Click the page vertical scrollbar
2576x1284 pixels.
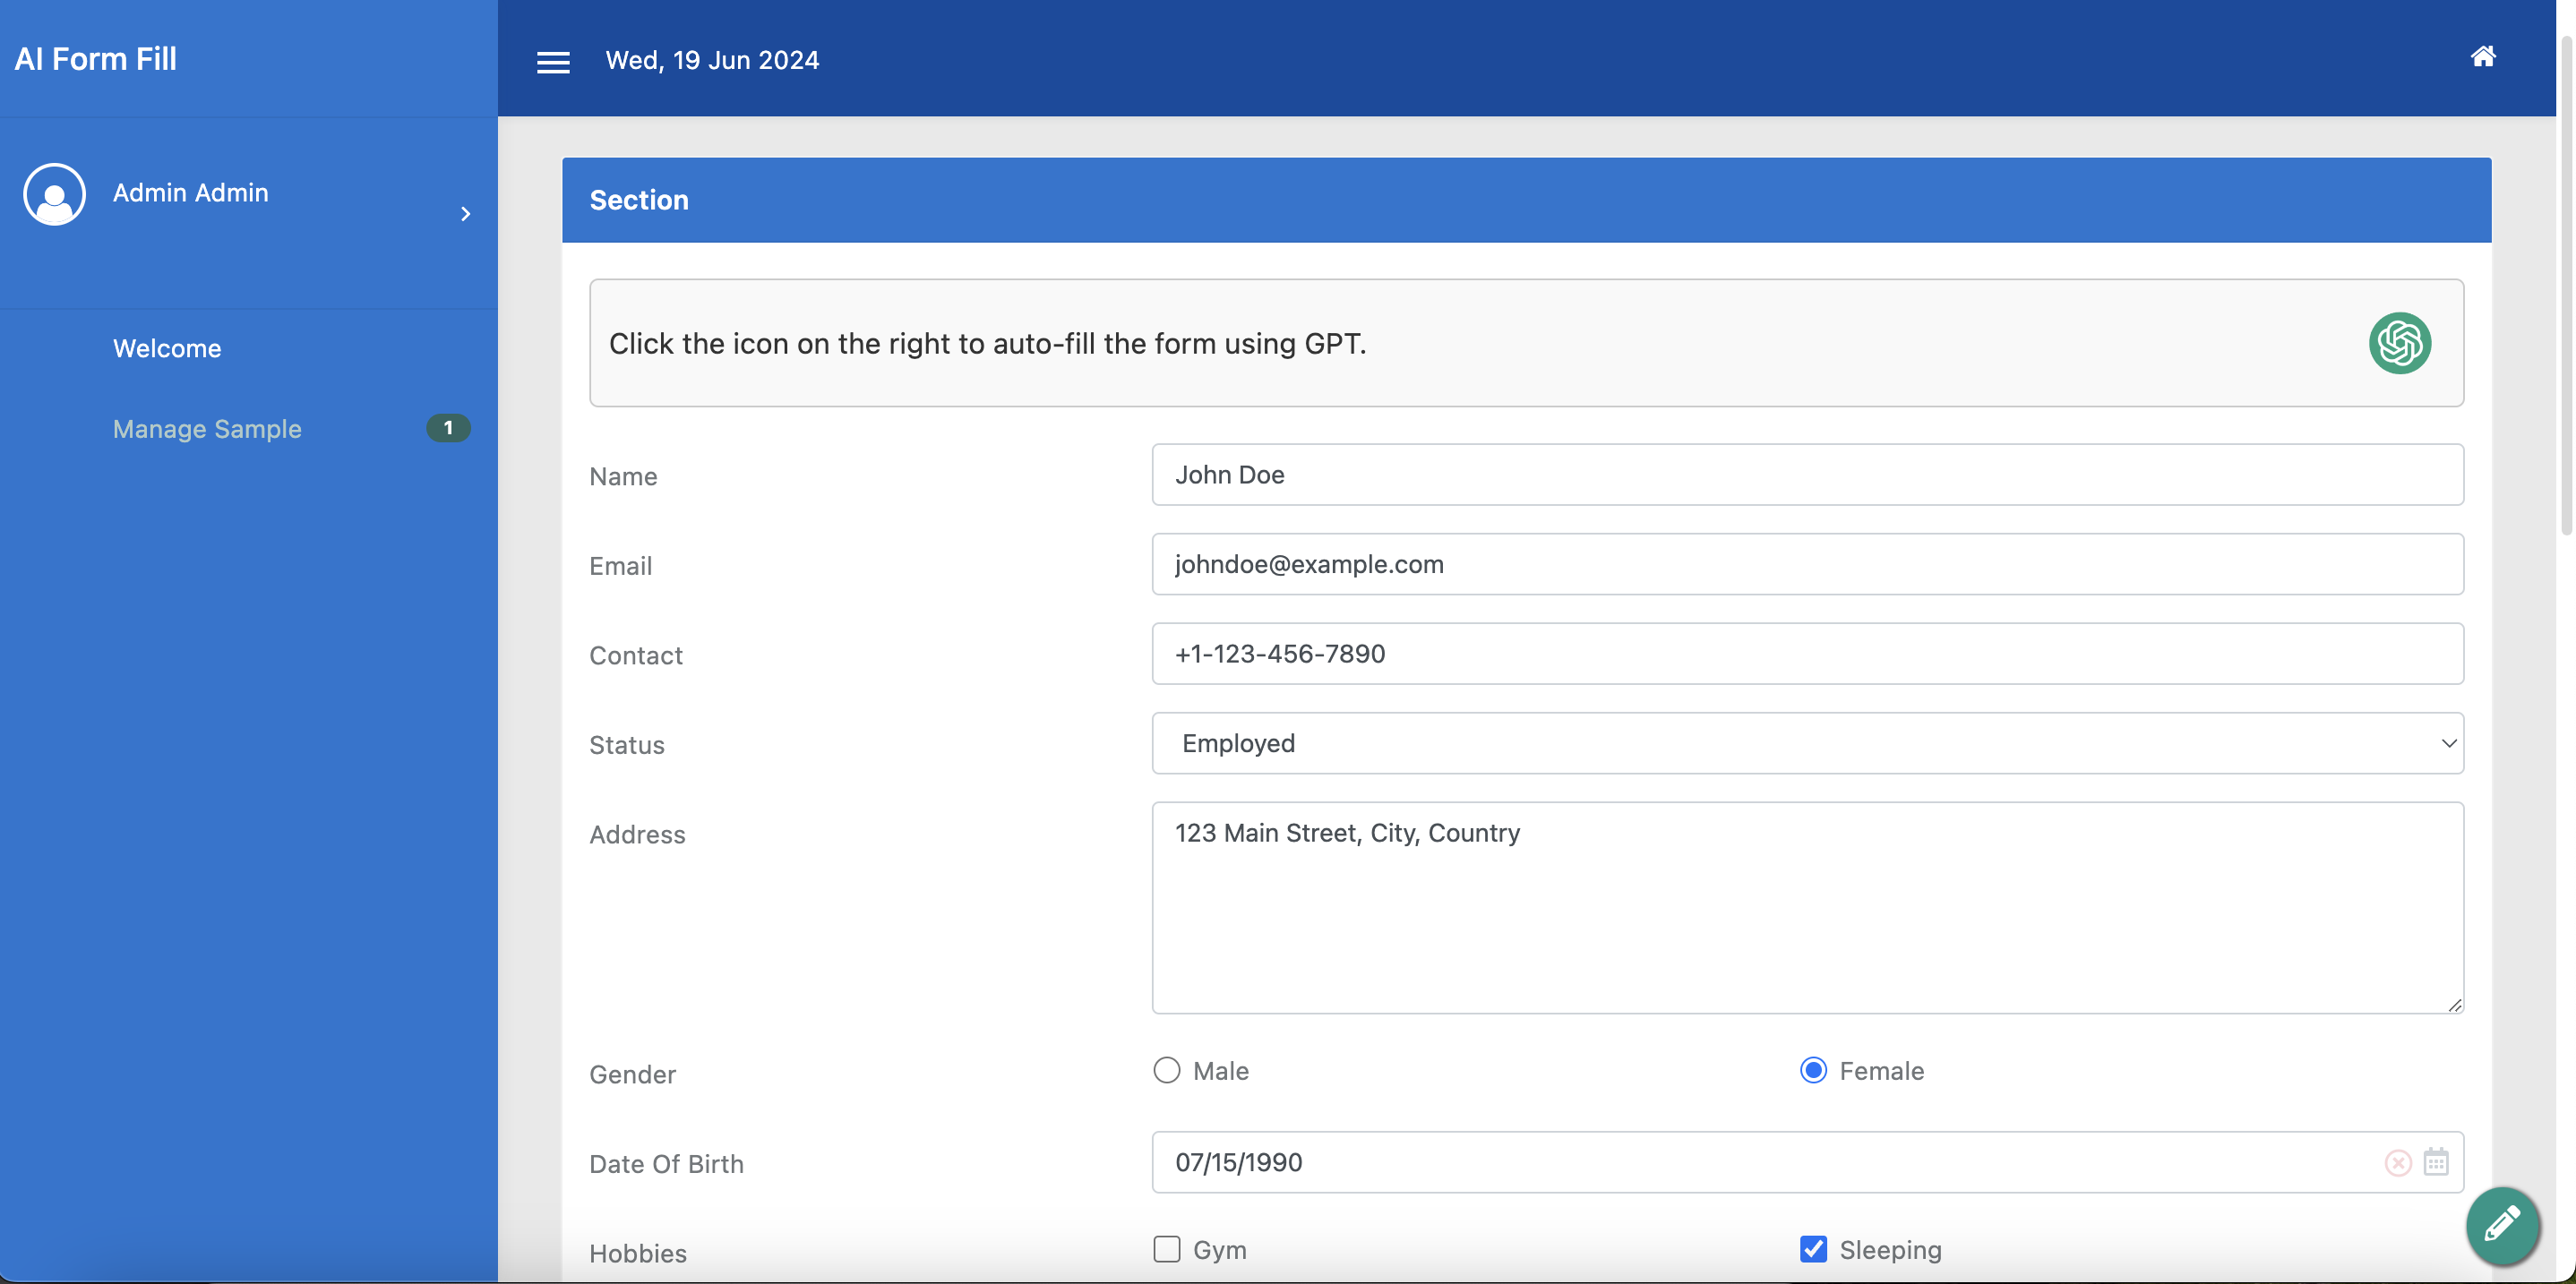pos(2565,280)
